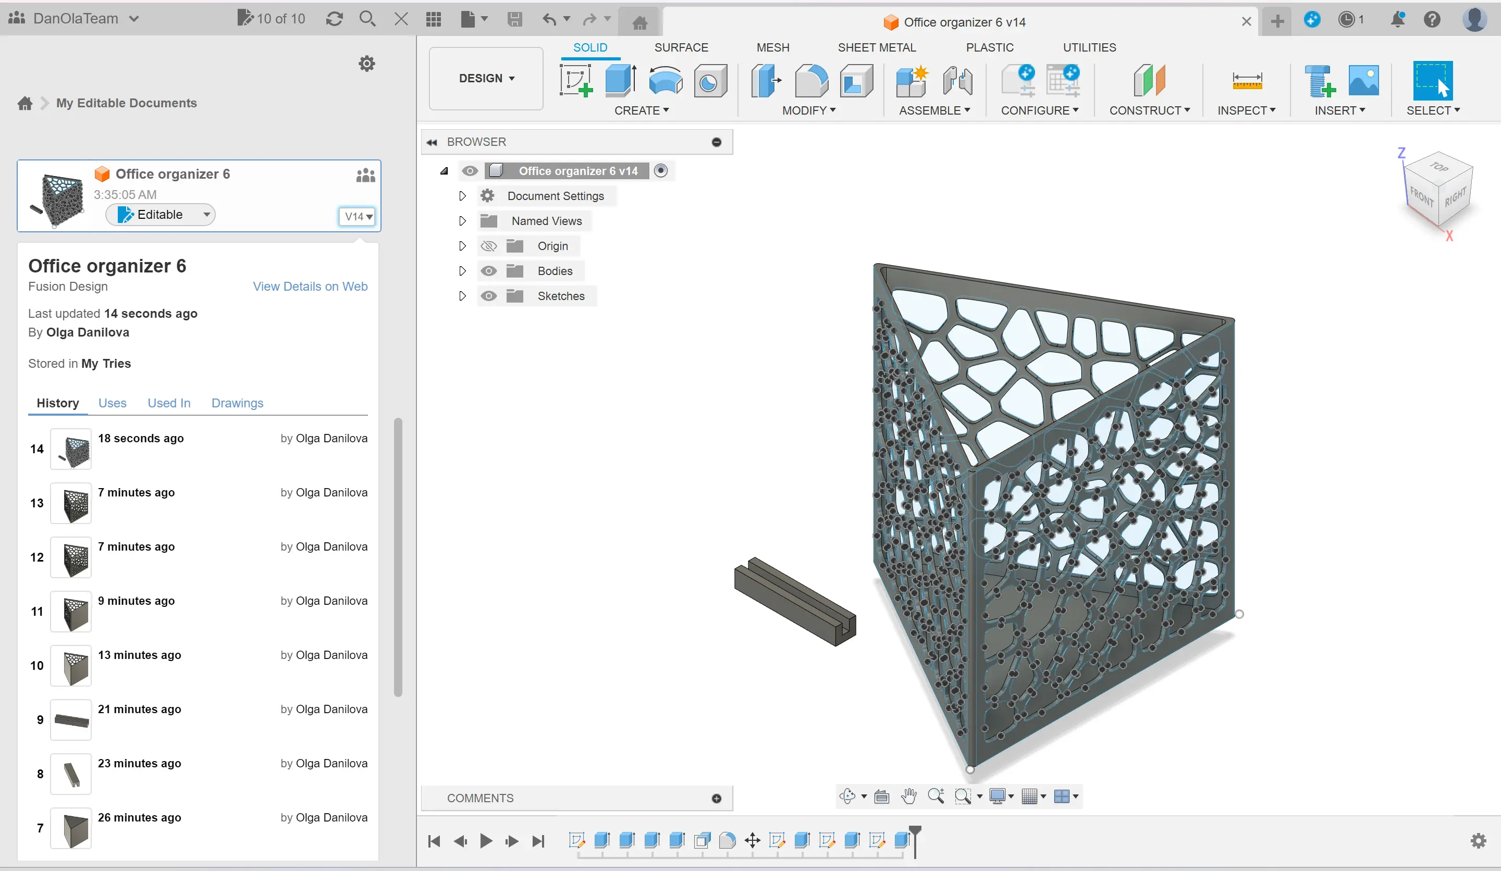Open the Help question mark icon
Image resolution: width=1501 pixels, height=871 pixels.
coord(1432,20)
